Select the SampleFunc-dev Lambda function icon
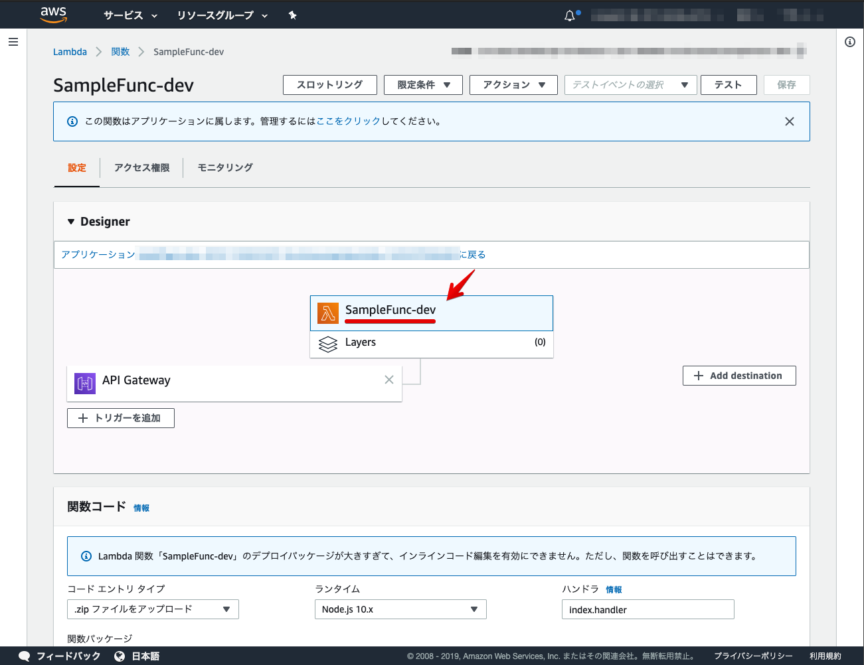 328,313
